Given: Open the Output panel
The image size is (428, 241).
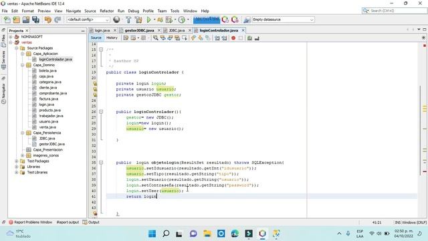Looking at the screenshot, I should click(91, 222).
